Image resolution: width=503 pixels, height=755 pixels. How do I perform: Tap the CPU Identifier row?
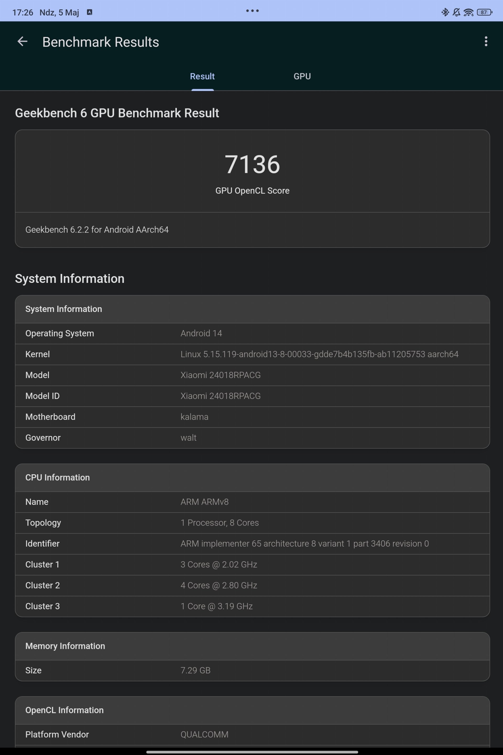[x=252, y=543]
